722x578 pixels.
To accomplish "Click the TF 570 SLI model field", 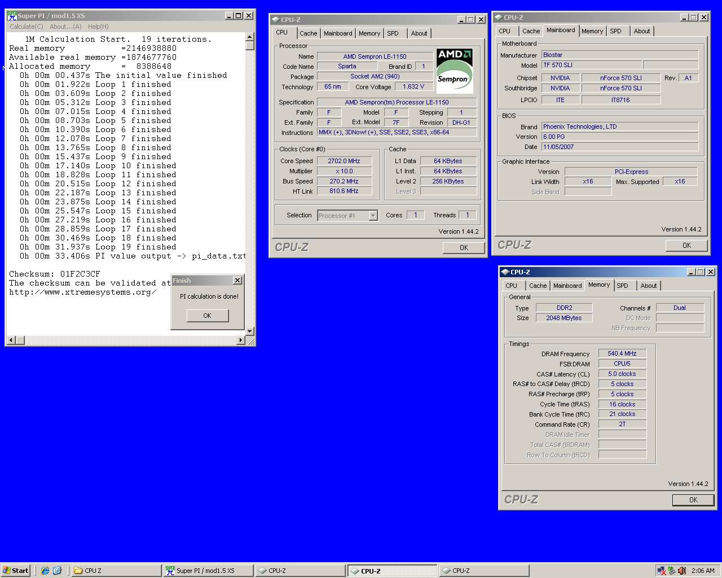I will pyautogui.click(x=591, y=65).
